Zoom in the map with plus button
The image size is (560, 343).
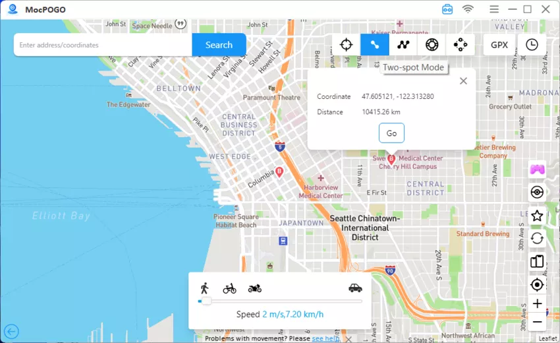pyautogui.click(x=537, y=304)
